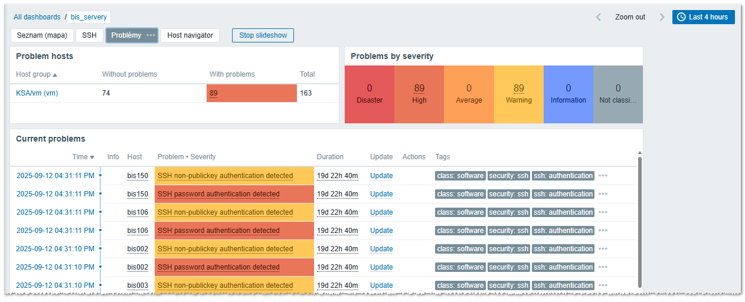Click the yellow Warning severity tile
The width and height of the screenshot is (745, 302).
(518, 94)
